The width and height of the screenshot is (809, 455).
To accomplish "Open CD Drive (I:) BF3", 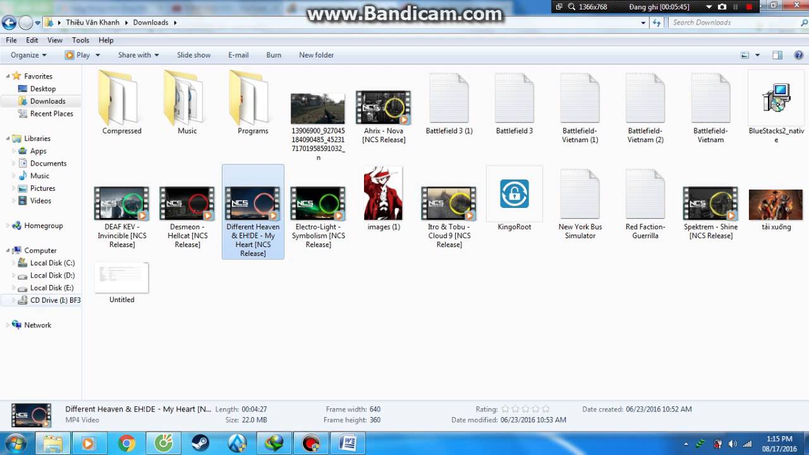I will 55,300.
